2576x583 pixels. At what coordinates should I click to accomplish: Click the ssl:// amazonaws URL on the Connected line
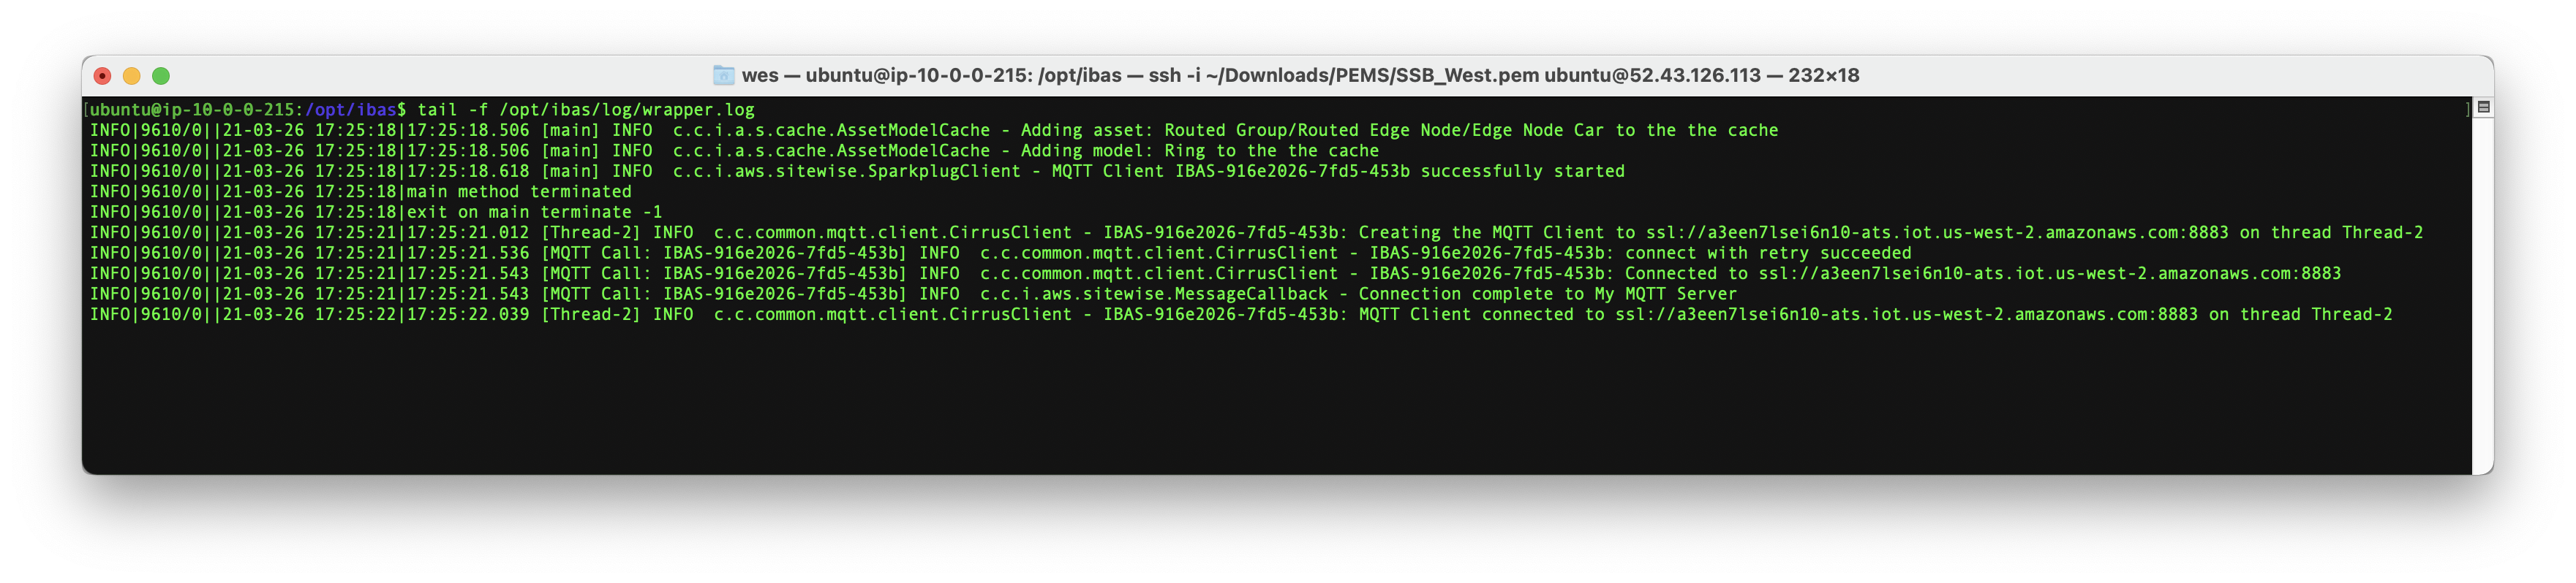2050,273
